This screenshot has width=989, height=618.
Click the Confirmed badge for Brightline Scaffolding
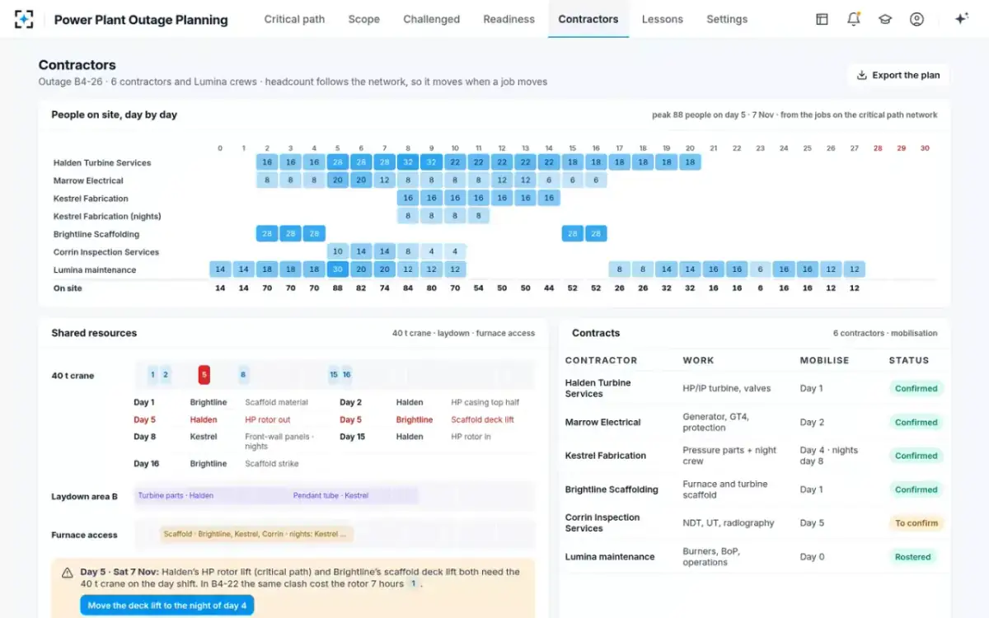pyautogui.click(x=916, y=489)
